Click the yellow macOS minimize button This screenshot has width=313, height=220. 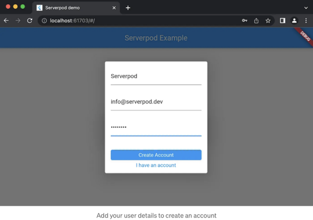(x=15, y=7)
